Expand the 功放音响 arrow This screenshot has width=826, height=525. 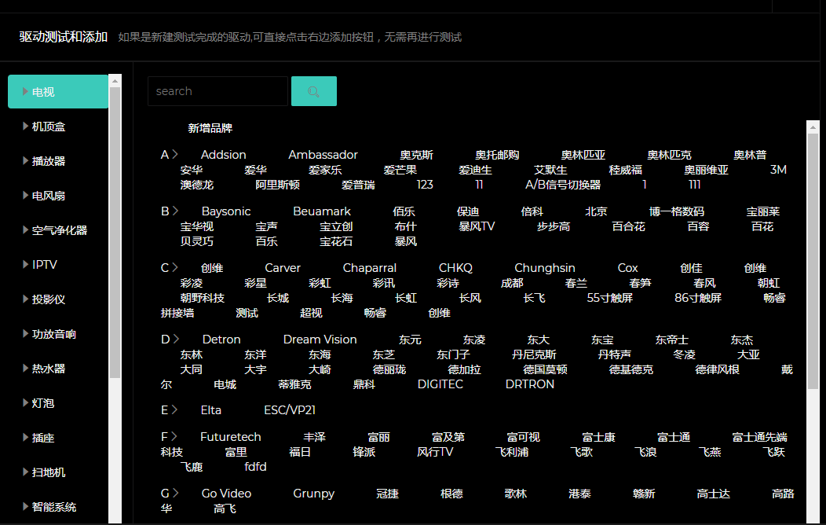pos(25,334)
